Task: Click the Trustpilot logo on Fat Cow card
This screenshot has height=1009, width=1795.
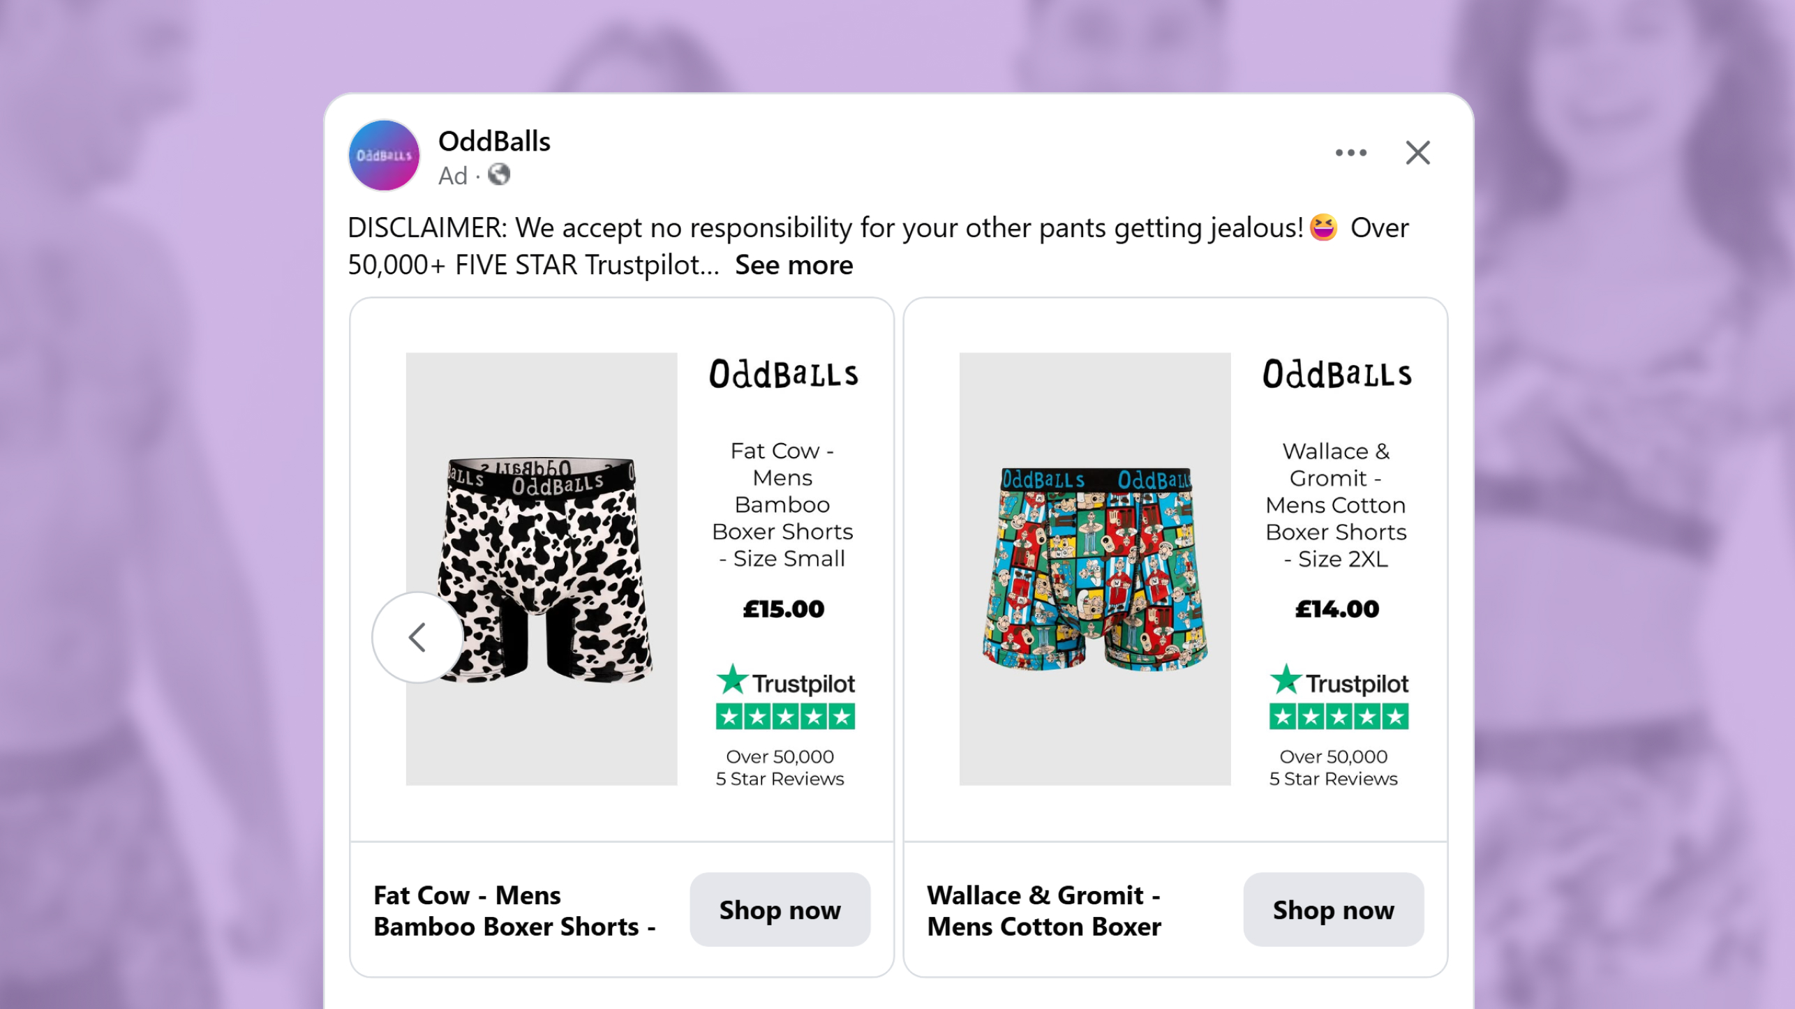Action: (x=785, y=681)
